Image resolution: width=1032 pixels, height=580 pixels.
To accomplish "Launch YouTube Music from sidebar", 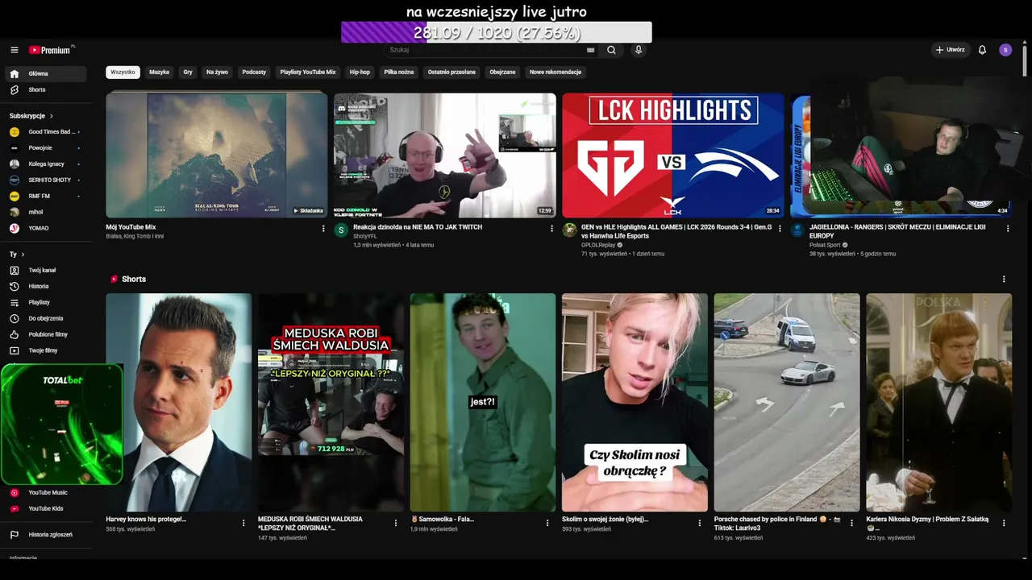I will click(46, 492).
